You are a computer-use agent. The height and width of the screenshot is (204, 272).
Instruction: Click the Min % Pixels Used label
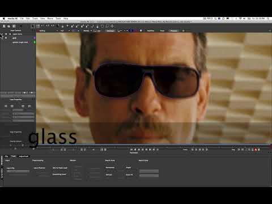click(x=60, y=168)
